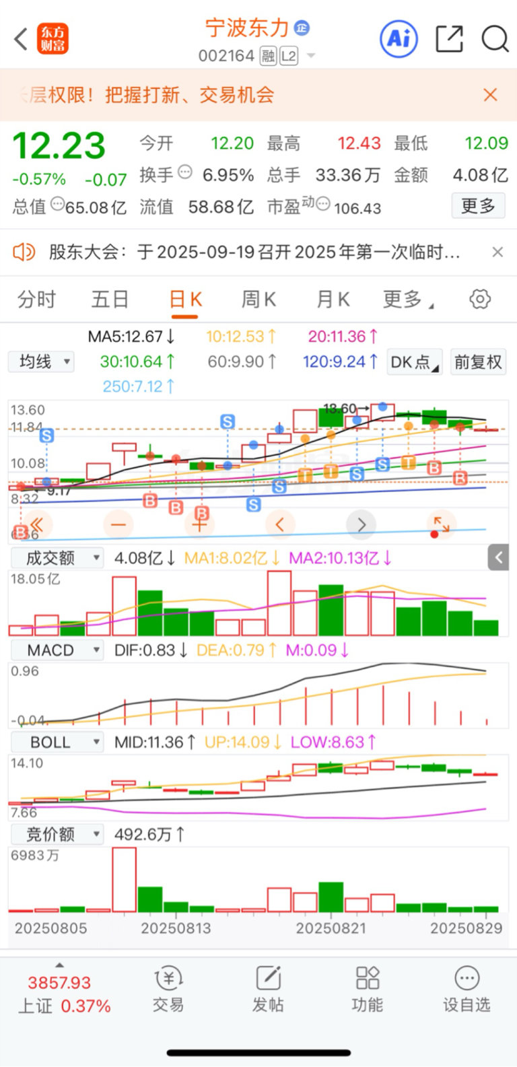
Task: Tap the fullscreen expand arrows icon
Action: pos(442,524)
